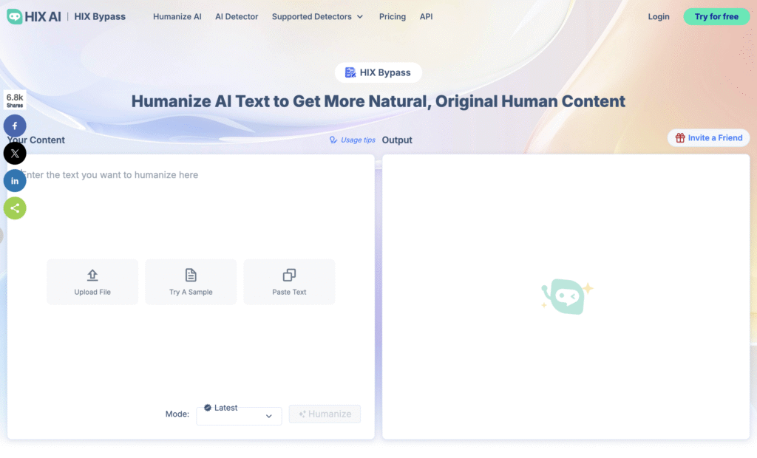
Task: Share on LinkedIn via the sidebar icon
Action: [15, 181]
